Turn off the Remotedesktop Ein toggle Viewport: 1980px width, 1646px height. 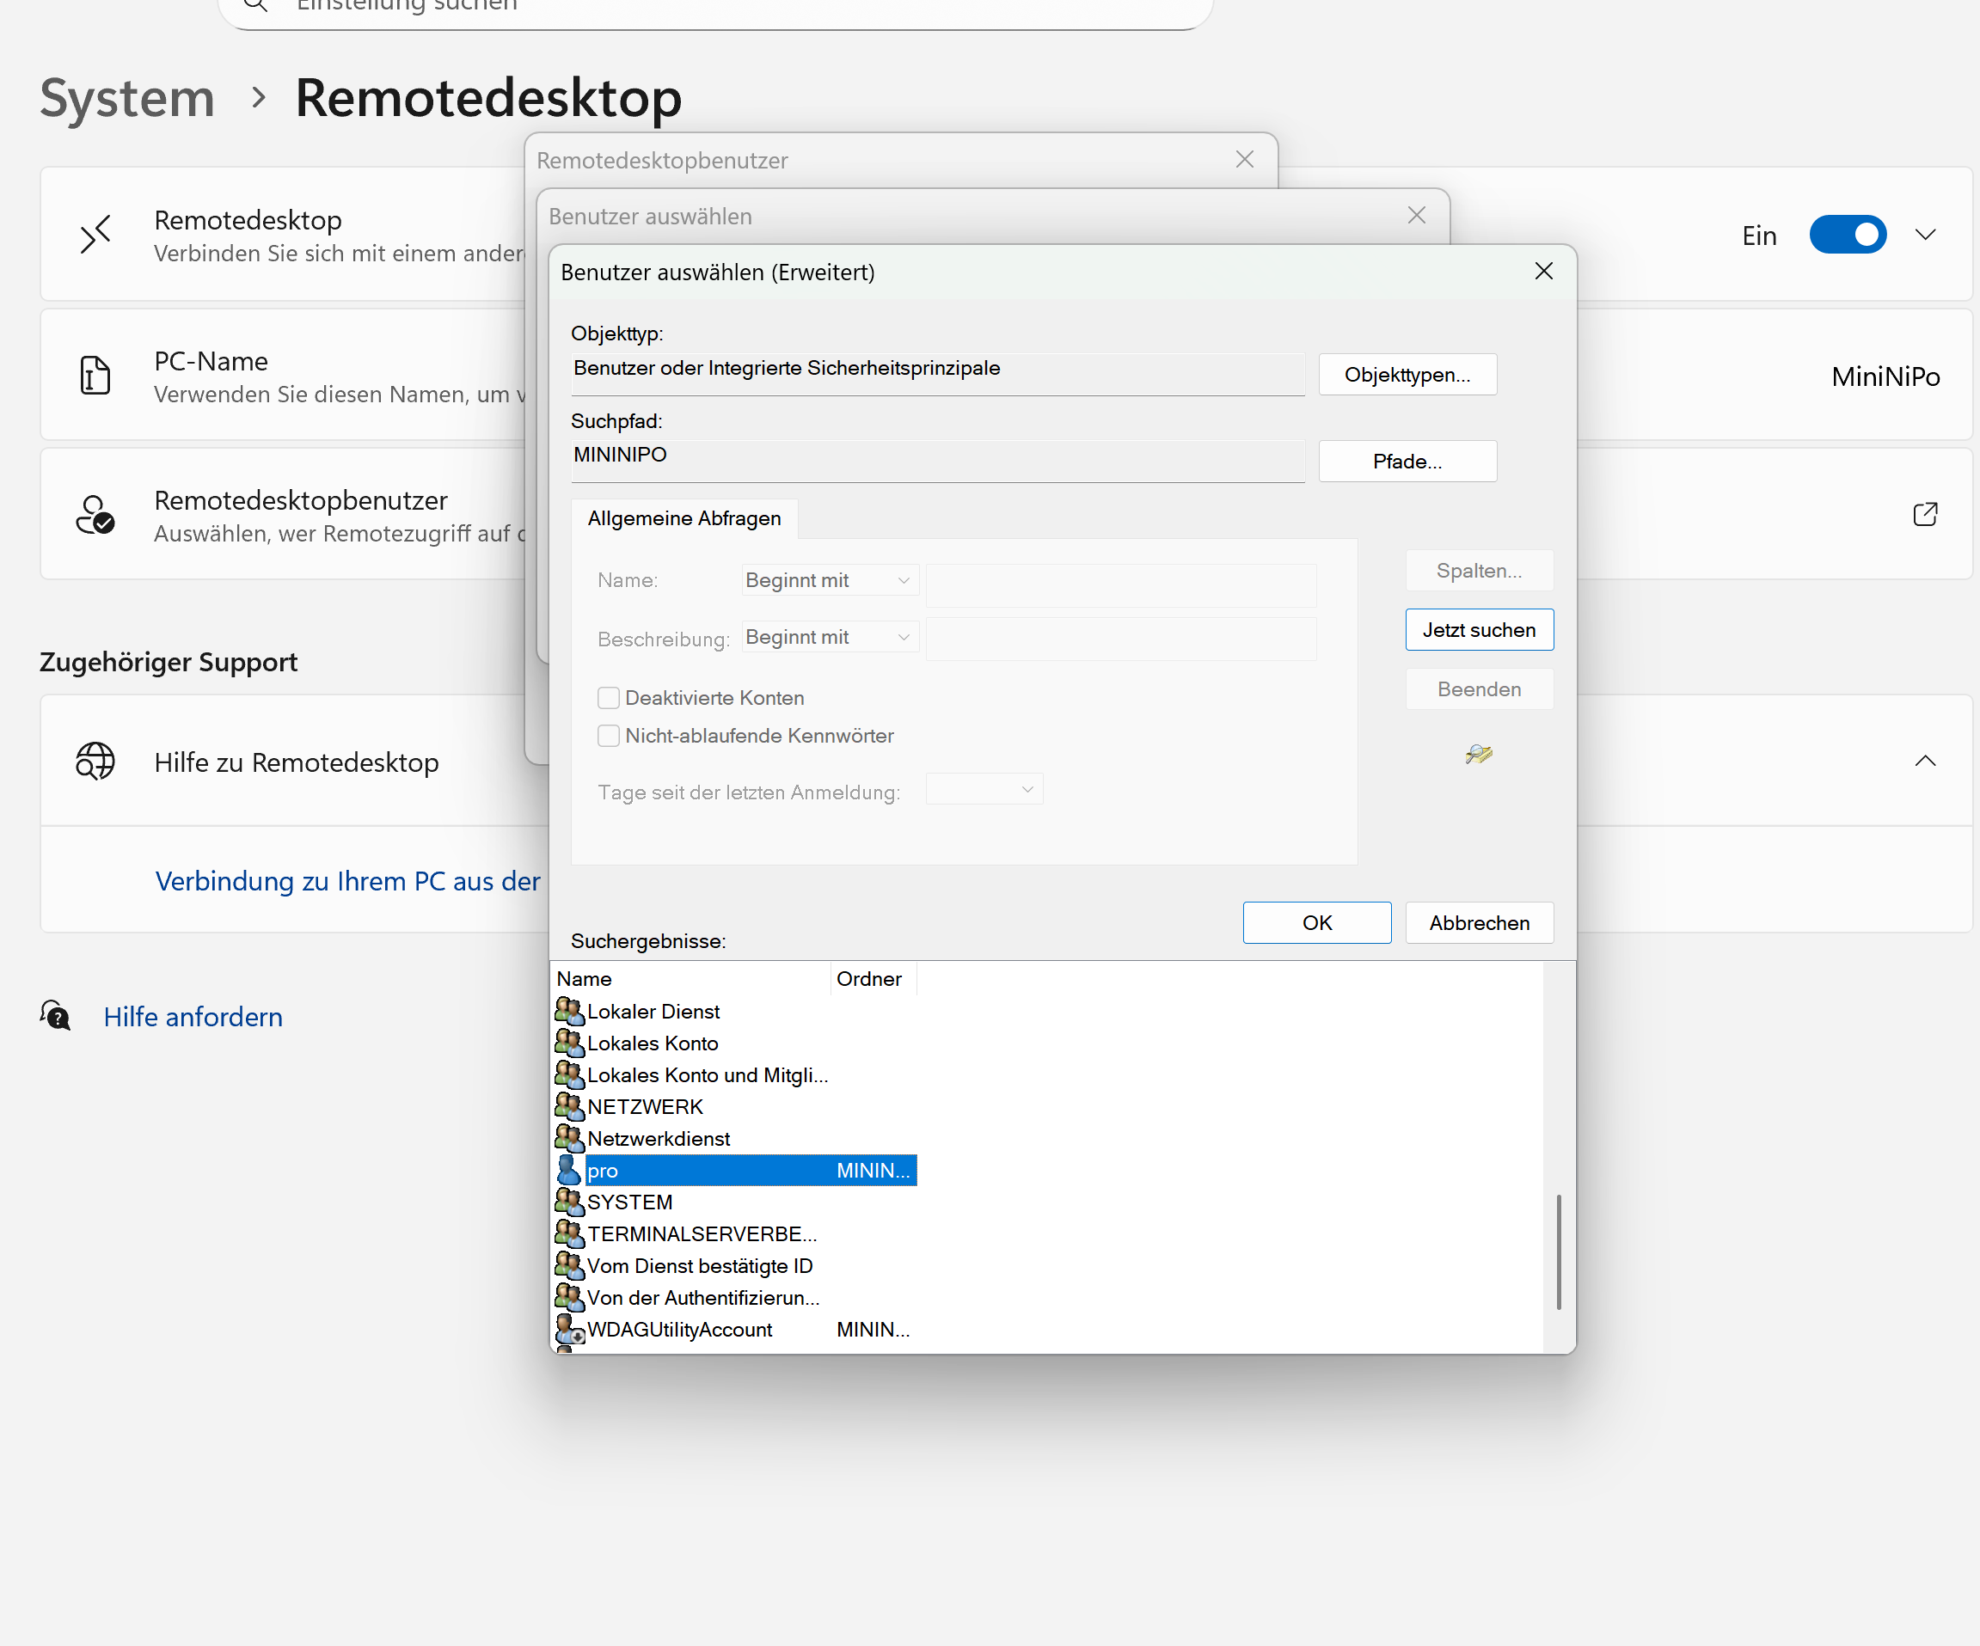(x=1846, y=235)
